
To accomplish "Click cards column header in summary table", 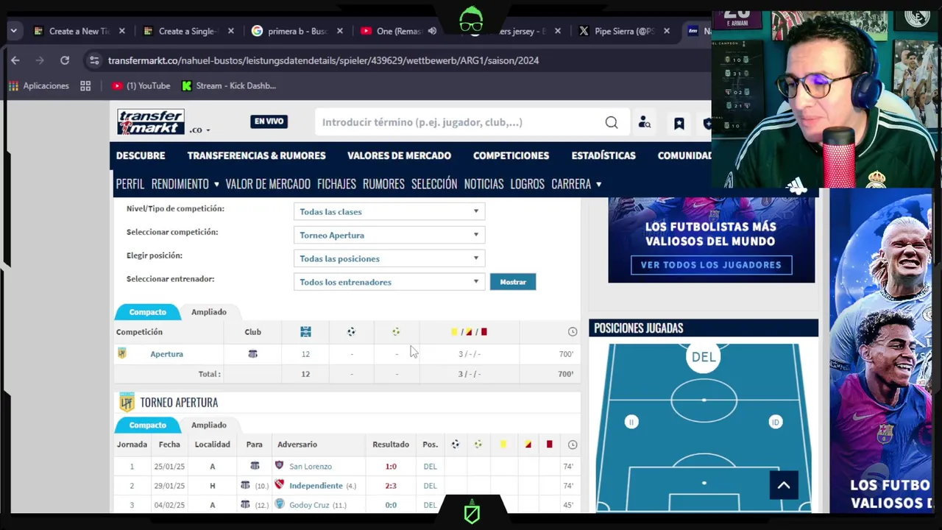I will click(469, 332).
